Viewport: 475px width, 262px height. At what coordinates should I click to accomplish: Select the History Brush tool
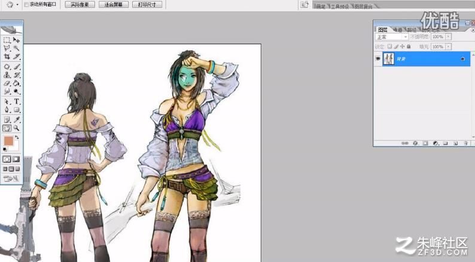tap(16, 75)
